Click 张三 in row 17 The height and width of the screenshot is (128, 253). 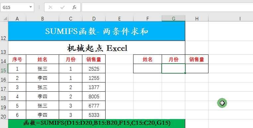pos(42,87)
